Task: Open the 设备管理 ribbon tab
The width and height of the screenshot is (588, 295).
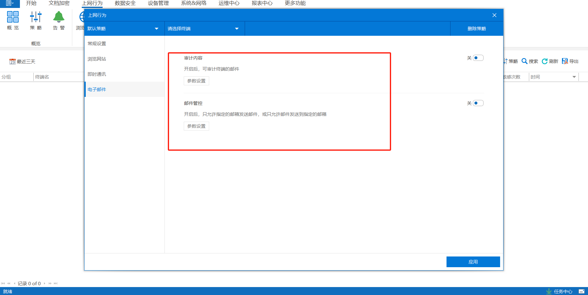Action: [x=158, y=3]
